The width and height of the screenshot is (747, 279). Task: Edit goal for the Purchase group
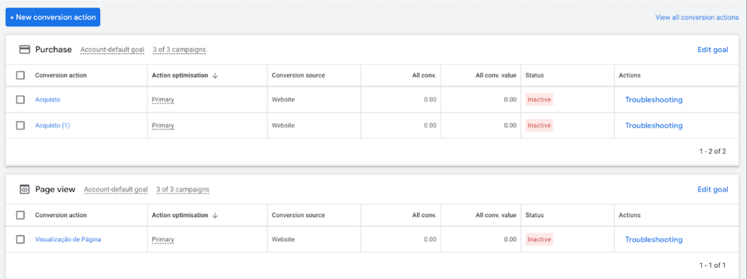pos(712,49)
